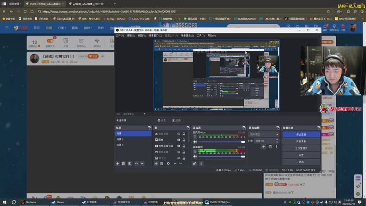Open OBS 帮助(H) menu
366x206 pixels.
pos(212,36)
